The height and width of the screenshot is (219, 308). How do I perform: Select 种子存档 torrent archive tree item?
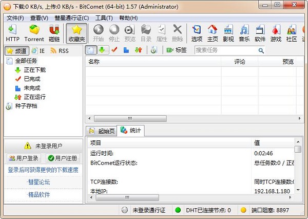27,106
